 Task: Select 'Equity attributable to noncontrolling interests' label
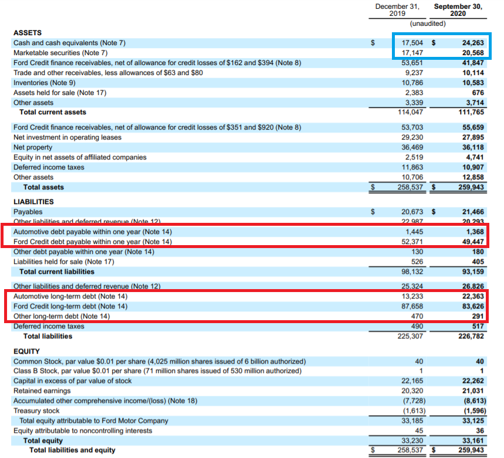tap(83, 430)
